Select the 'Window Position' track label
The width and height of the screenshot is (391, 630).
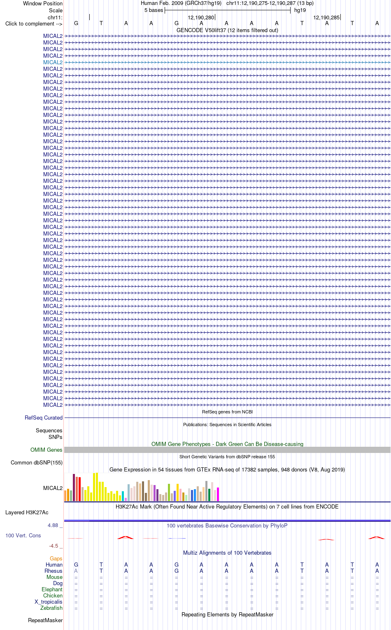(x=43, y=3)
